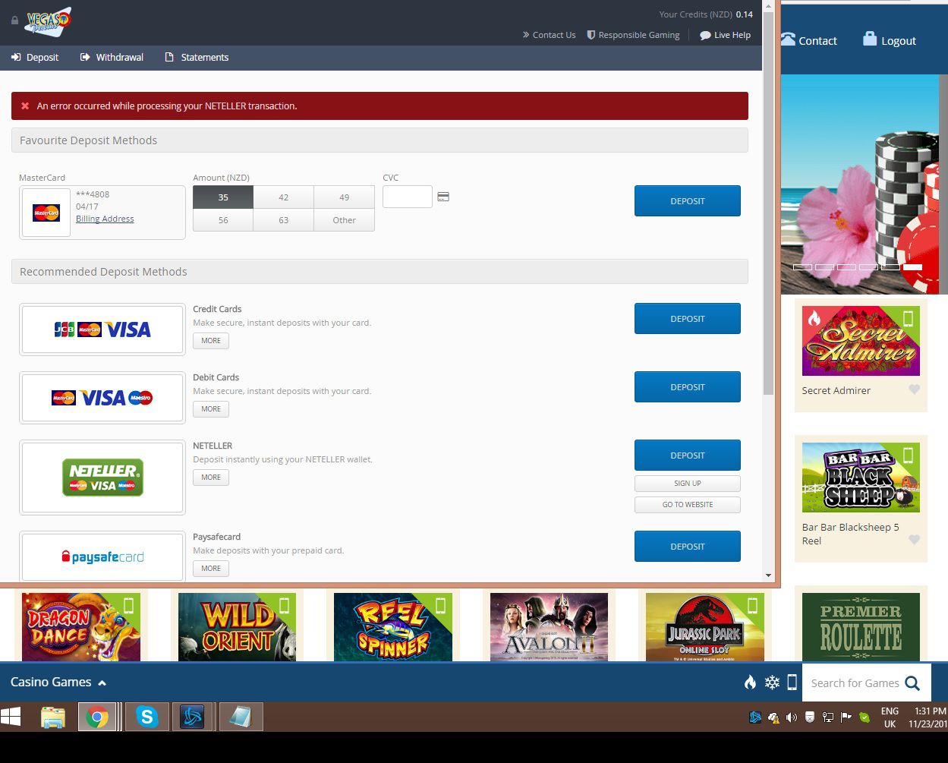Viewport: 948px width, 763px height.
Task: Open the Wild Orient game
Action: 237,627
